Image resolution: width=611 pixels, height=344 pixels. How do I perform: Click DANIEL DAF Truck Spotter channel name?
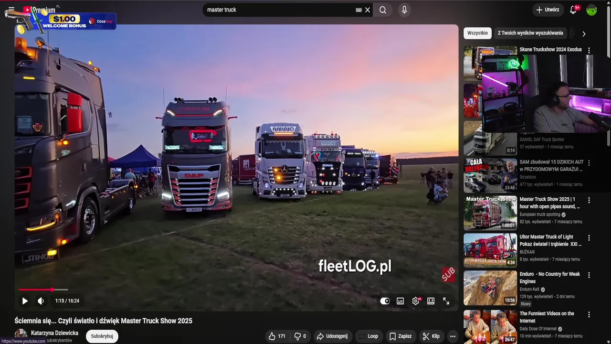542,140
